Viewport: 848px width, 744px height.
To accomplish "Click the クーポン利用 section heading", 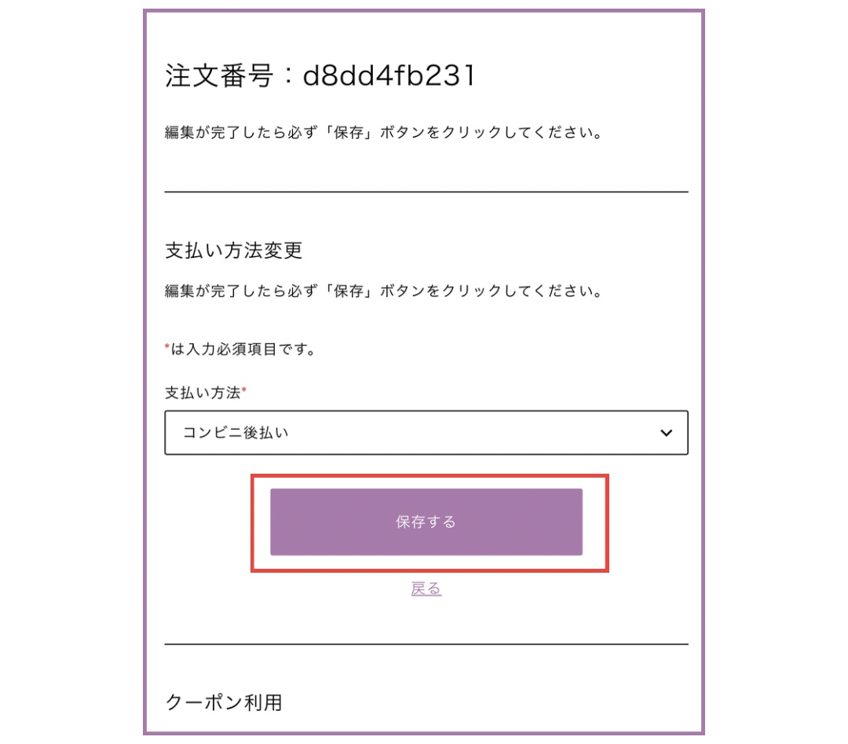I will click(x=224, y=702).
